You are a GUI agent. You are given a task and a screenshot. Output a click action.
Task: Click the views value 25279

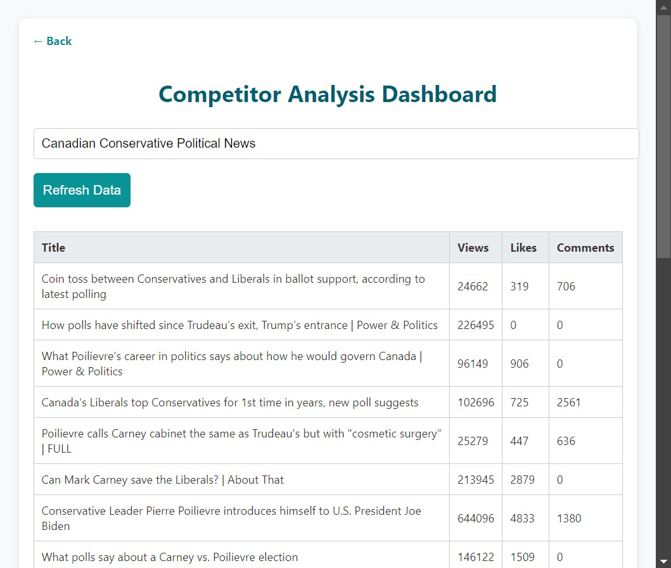click(473, 441)
